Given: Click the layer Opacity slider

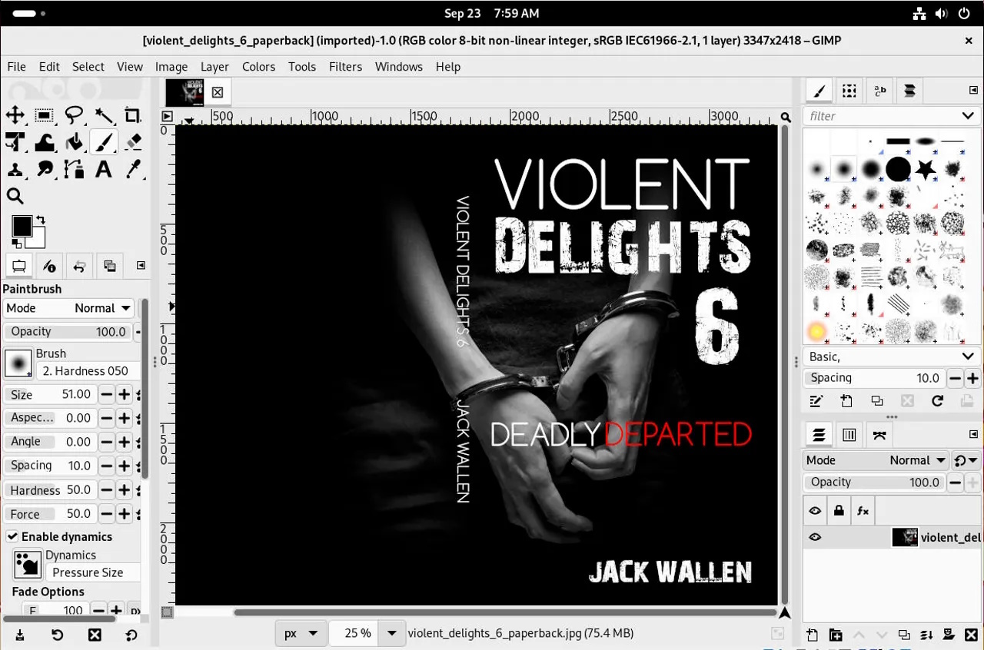Looking at the screenshot, I should point(874,483).
